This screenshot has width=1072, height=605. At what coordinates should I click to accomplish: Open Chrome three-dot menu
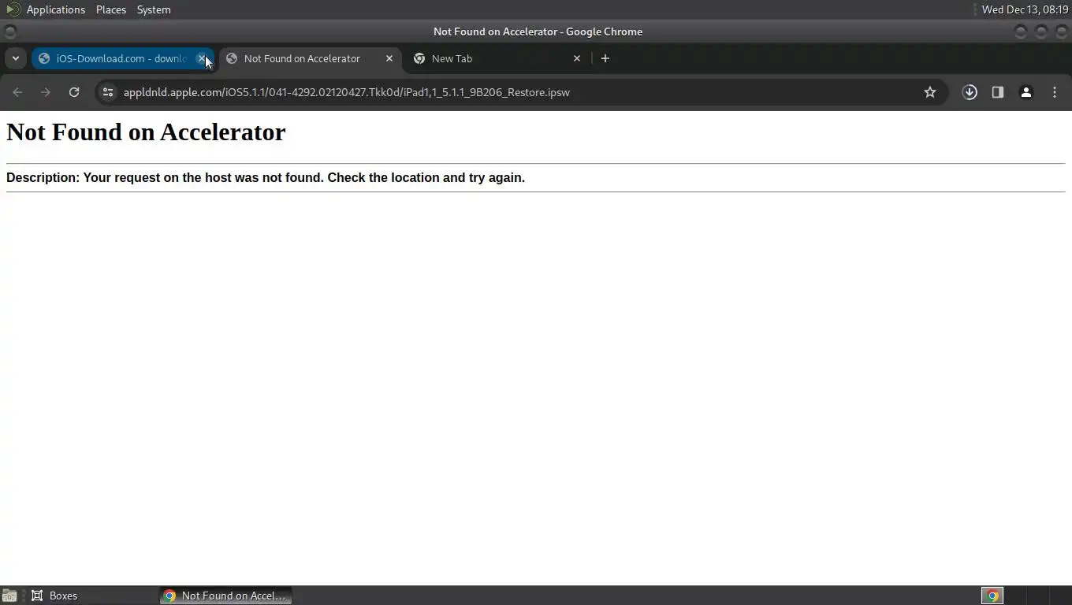1055,92
